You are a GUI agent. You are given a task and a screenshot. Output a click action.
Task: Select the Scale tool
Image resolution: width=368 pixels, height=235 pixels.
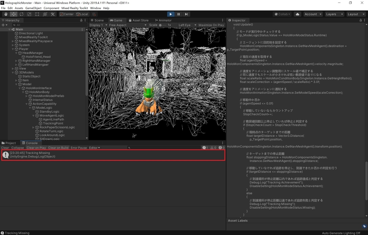click(x=29, y=14)
